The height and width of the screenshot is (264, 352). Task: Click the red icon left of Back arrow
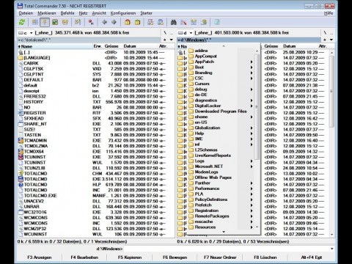(x=91, y=22)
